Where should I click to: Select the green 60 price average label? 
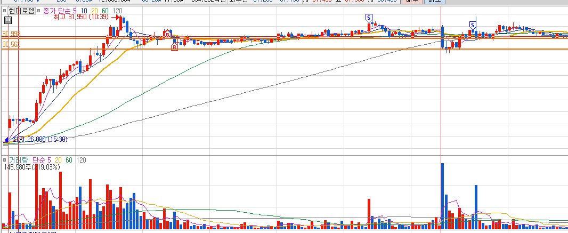pyautogui.click(x=107, y=11)
